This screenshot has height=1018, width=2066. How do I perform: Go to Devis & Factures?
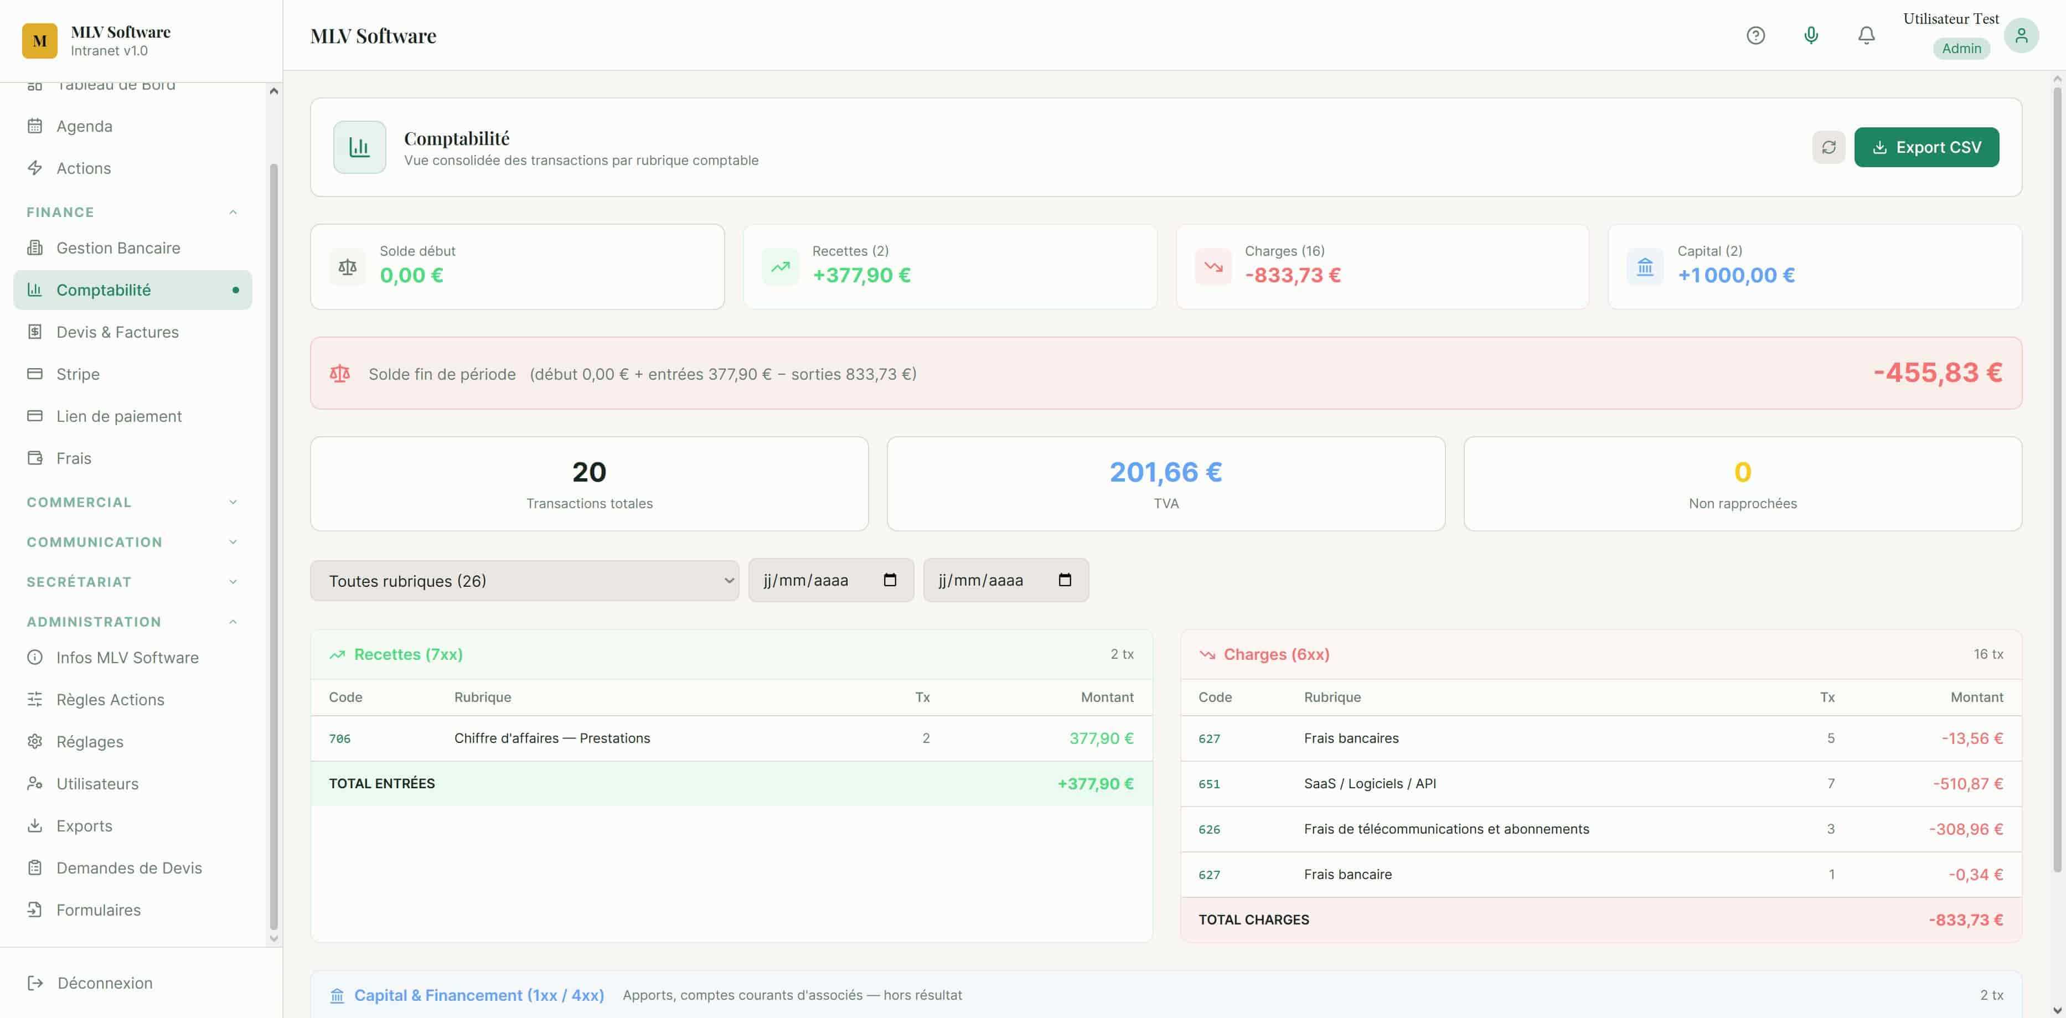132,332
